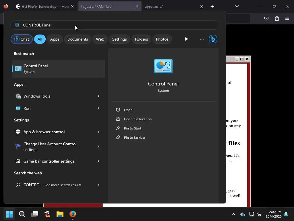Open the clock showing 2:00 PM
Viewport: 294px width, 221px height.
[274, 214]
